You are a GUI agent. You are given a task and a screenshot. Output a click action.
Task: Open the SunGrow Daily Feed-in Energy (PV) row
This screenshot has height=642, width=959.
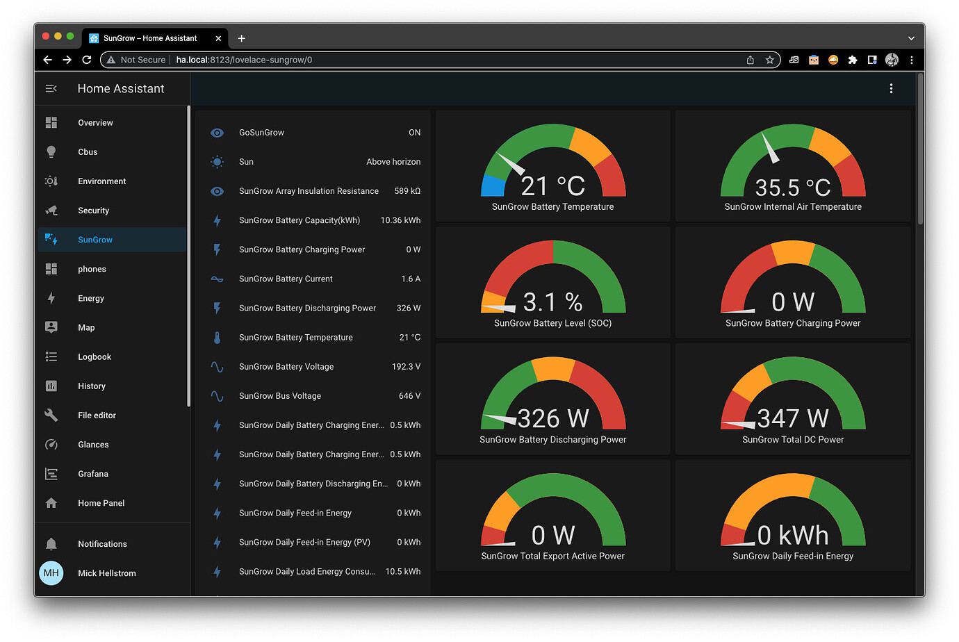point(315,542)
